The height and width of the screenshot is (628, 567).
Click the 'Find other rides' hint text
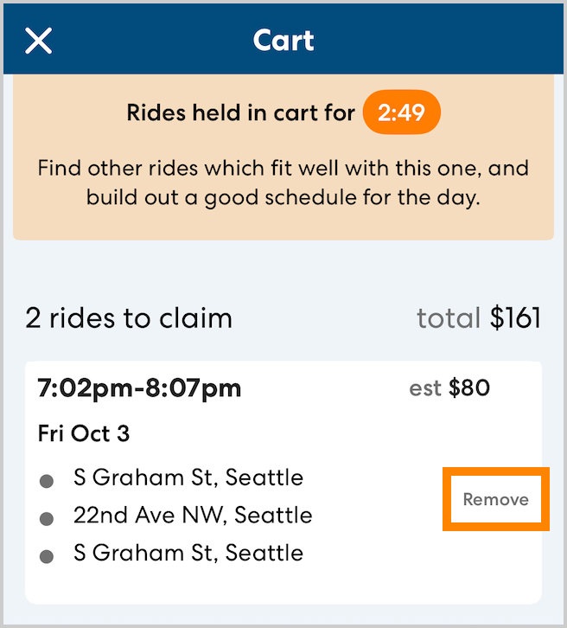coord(283,168)
